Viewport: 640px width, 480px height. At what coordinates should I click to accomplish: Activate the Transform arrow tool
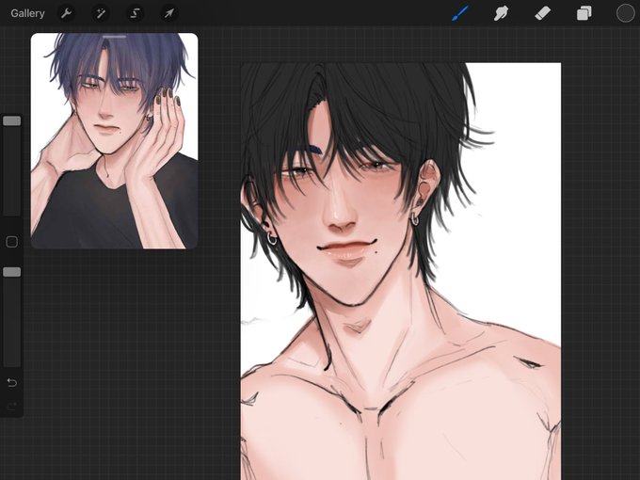coord(168,13)
